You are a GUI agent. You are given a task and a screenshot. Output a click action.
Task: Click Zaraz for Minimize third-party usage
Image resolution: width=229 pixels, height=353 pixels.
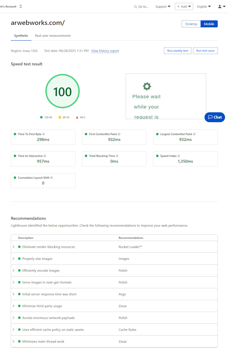[x=123, y=306]
